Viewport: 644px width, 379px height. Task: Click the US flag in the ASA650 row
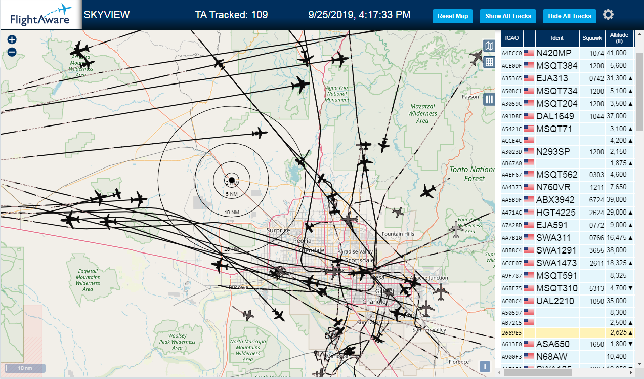tap(529, 344)
